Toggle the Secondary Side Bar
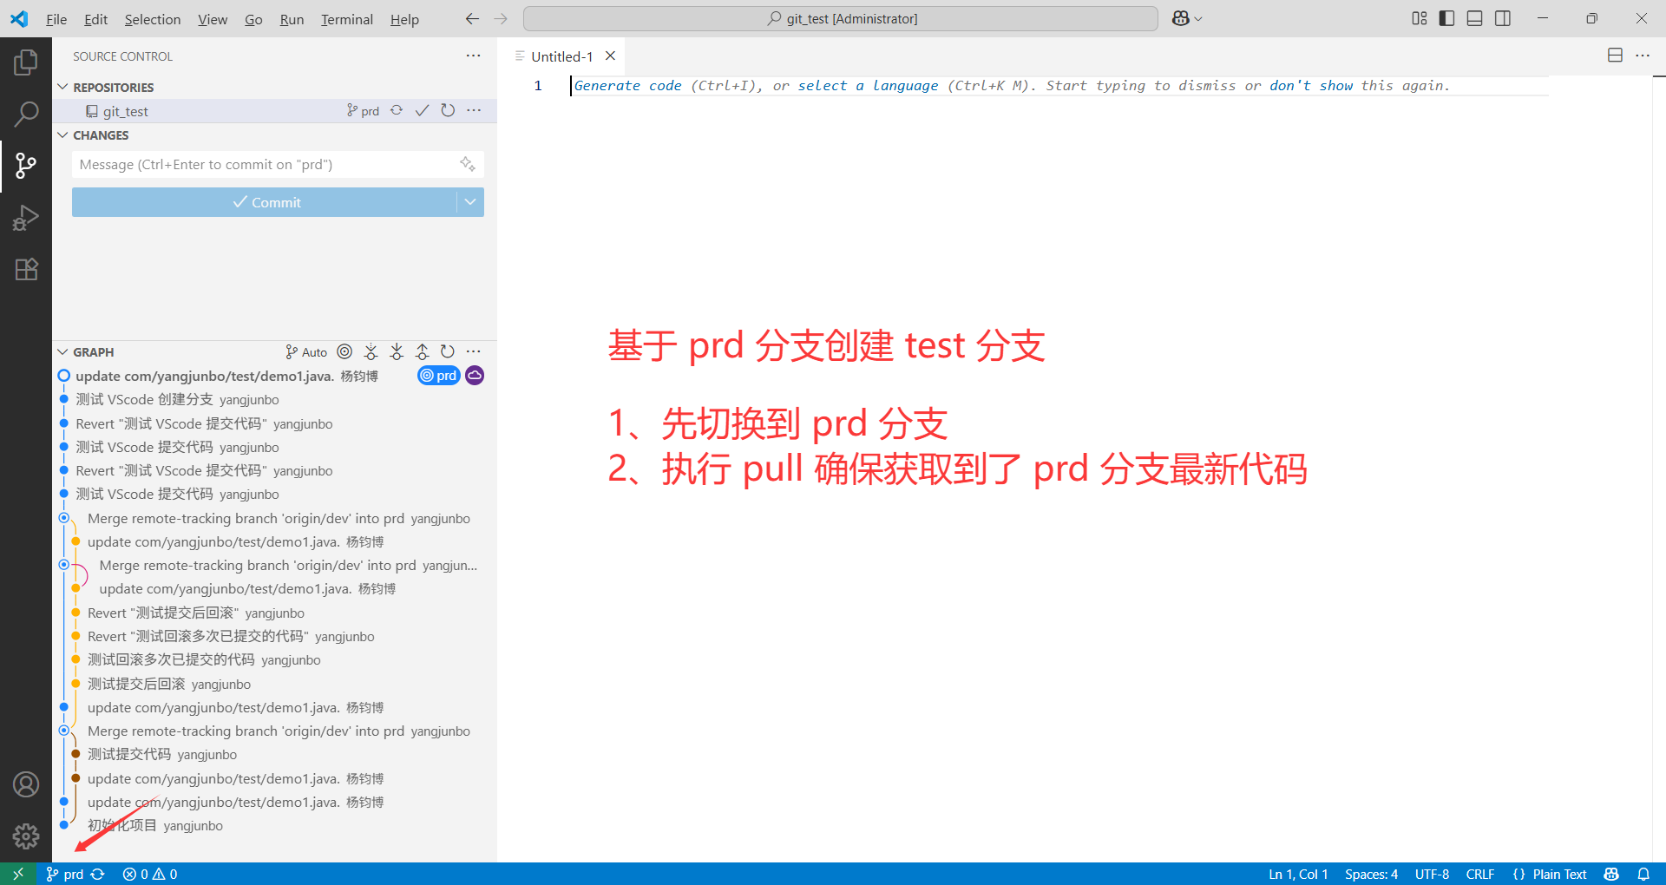The image size is (1666, 885). (1503, 18)
